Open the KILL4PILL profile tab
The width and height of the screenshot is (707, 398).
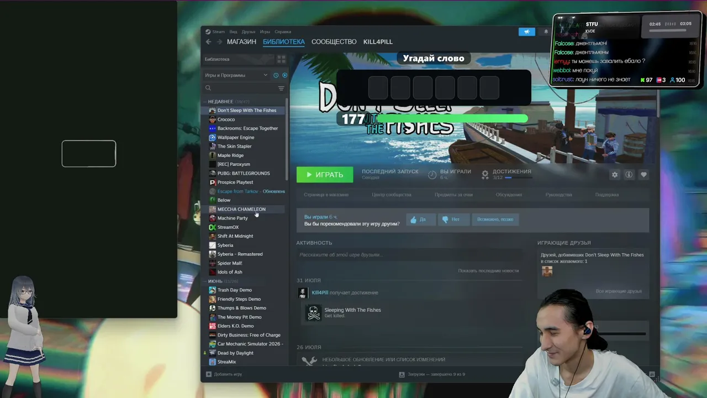tap(378, 42)
